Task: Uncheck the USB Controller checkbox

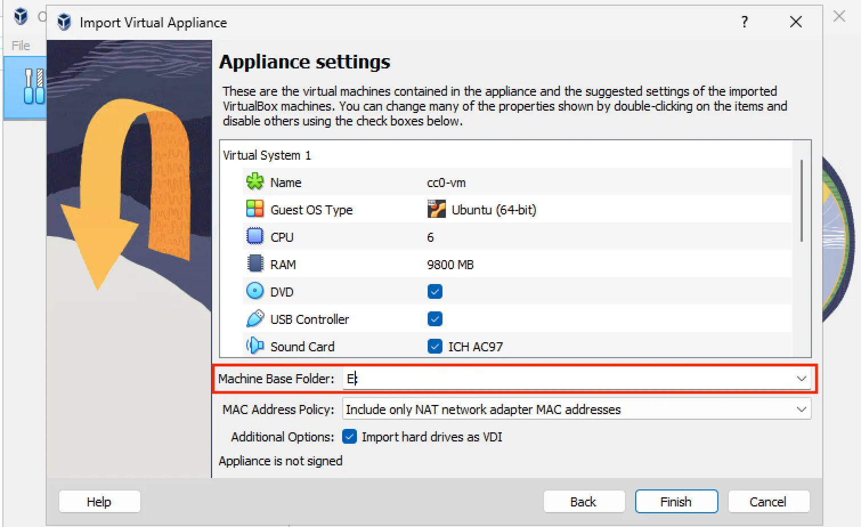Action: pos(434,319)
